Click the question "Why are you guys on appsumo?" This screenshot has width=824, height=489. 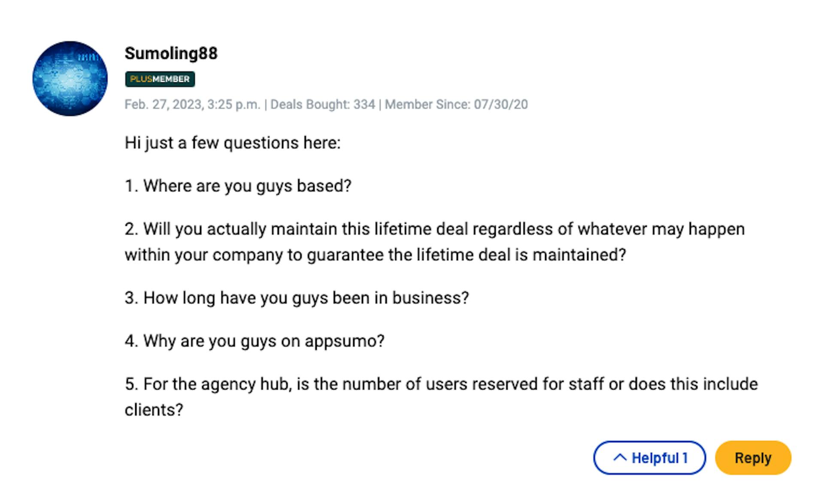point(254,341)
